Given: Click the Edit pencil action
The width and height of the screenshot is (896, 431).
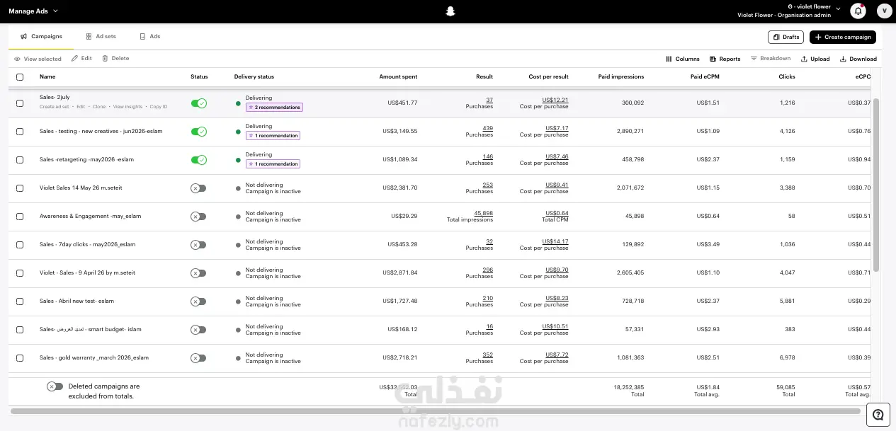Looking at the screenshot, I should coord(81,58).
